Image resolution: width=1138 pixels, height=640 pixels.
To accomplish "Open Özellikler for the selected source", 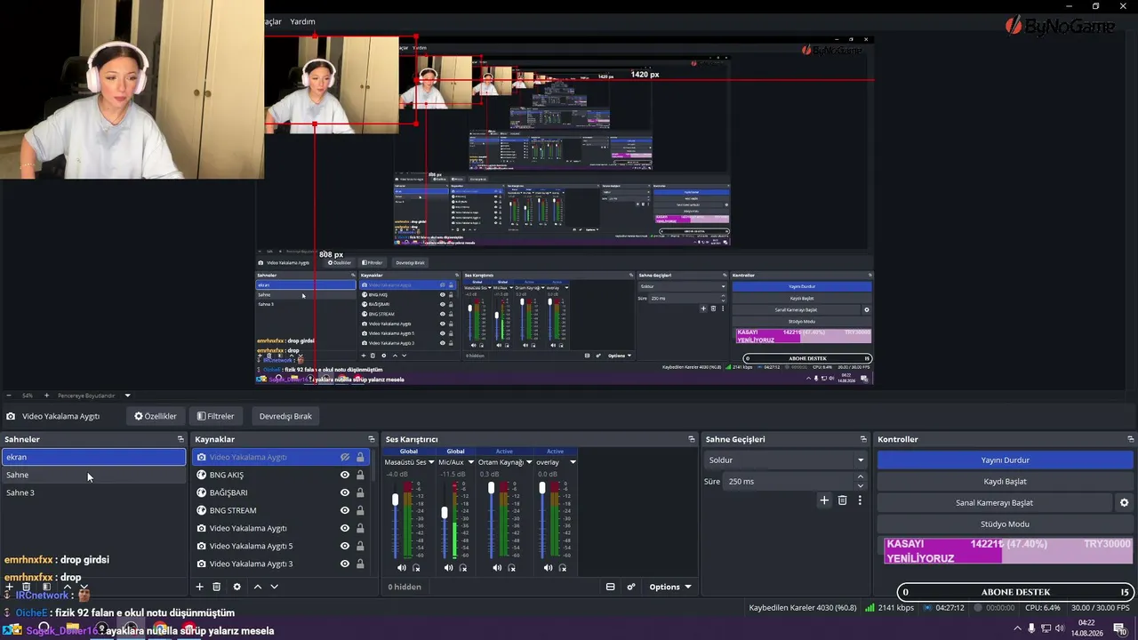I will coord(156,416).
